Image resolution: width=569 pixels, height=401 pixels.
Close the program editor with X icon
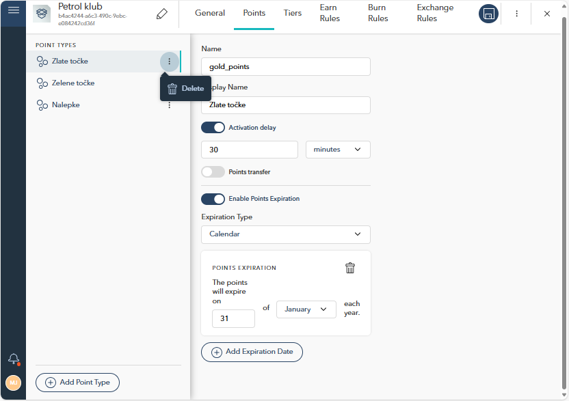[547, 14]
